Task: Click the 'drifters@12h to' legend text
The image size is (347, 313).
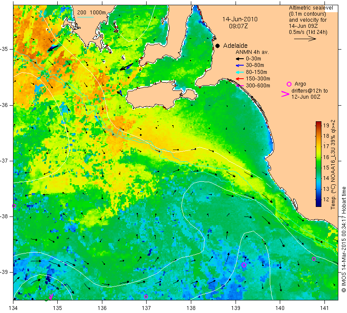Action: tap(310, 91)
